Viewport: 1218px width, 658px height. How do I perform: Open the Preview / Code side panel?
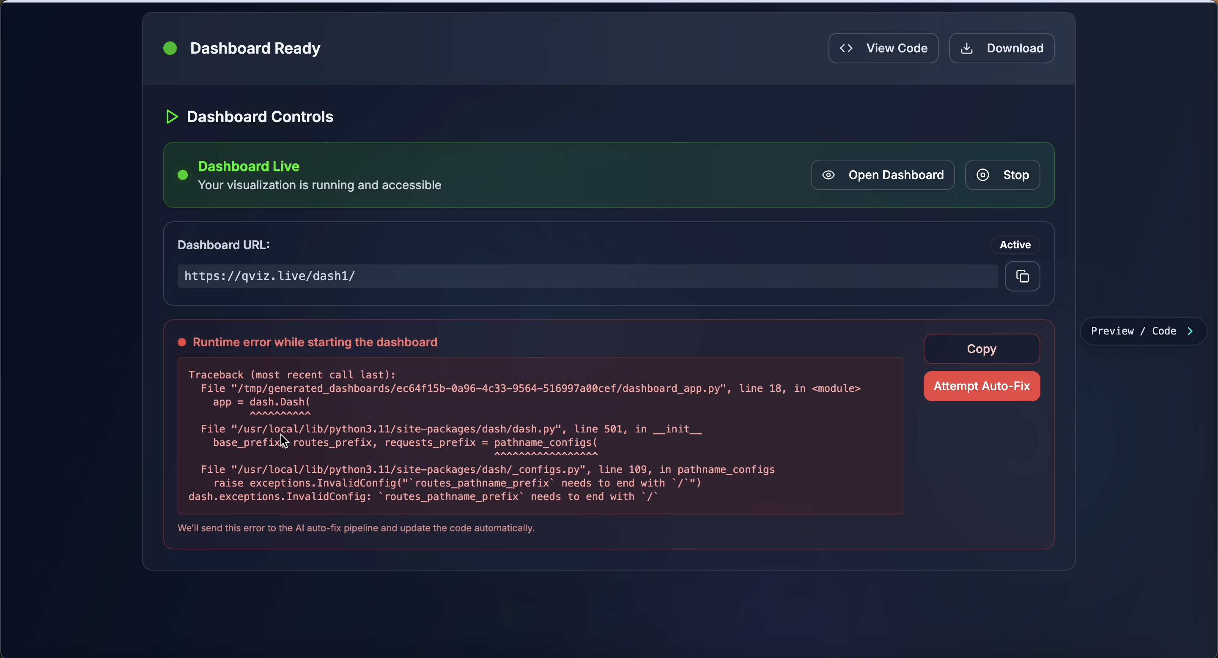(x=1133, y=332)
